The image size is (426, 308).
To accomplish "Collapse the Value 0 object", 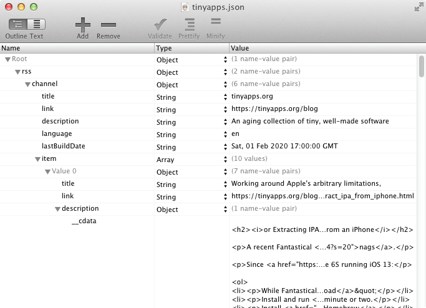I will [47, 172].
